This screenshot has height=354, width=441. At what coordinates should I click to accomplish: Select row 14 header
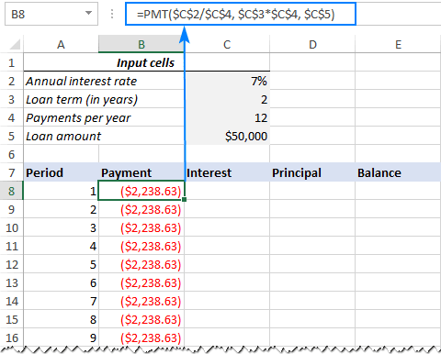12,301
